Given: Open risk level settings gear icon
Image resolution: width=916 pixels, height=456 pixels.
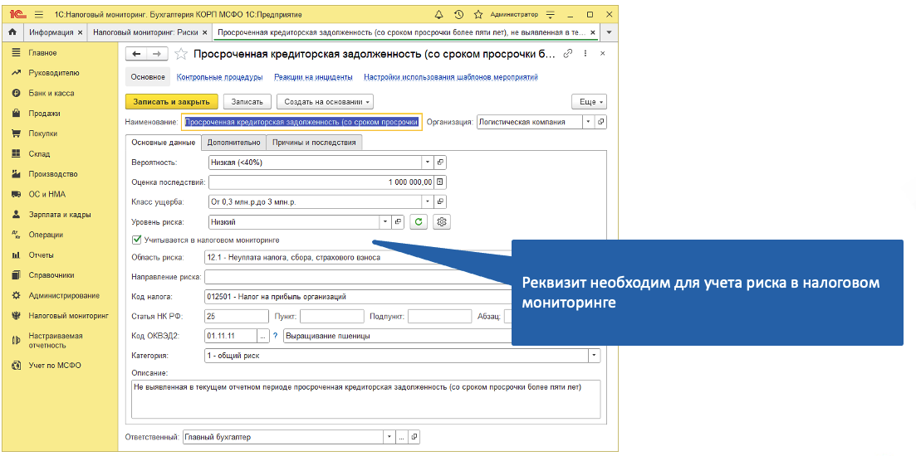Looking at the screenshot, I should (x=442, y=222).
